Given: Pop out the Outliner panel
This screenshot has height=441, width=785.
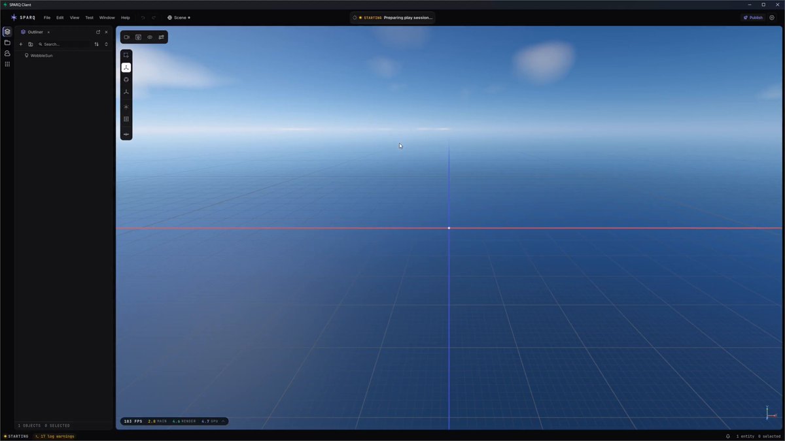Looking at the screenshot, I should click(x=98, y=32).
